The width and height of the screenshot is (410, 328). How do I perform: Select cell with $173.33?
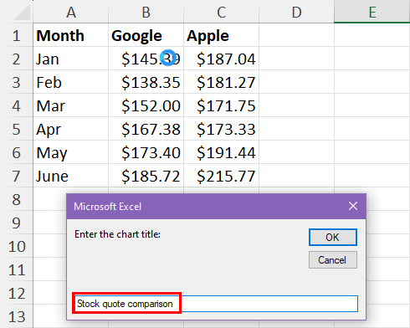point(222,129)
